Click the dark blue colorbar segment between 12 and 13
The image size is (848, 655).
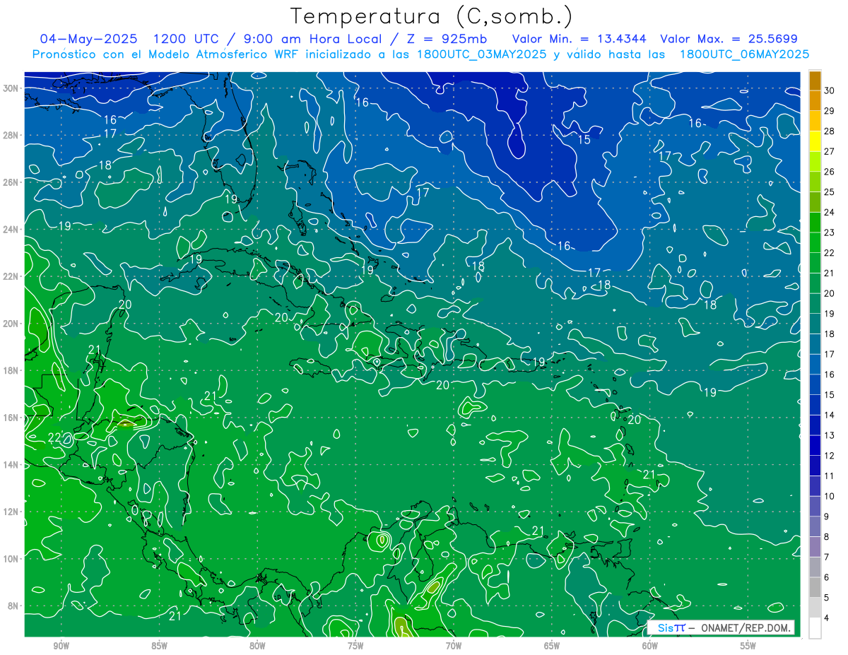[x=815, y=446]
